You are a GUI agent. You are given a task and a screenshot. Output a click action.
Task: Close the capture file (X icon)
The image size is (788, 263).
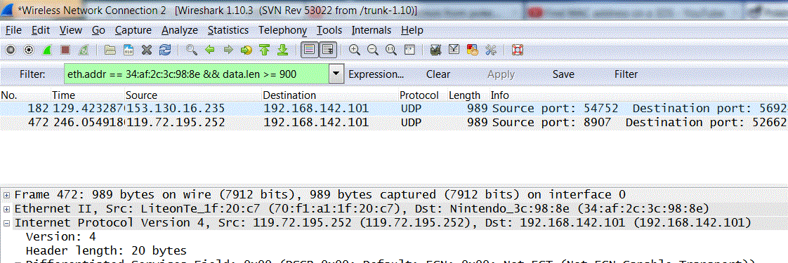click(146, 50)
